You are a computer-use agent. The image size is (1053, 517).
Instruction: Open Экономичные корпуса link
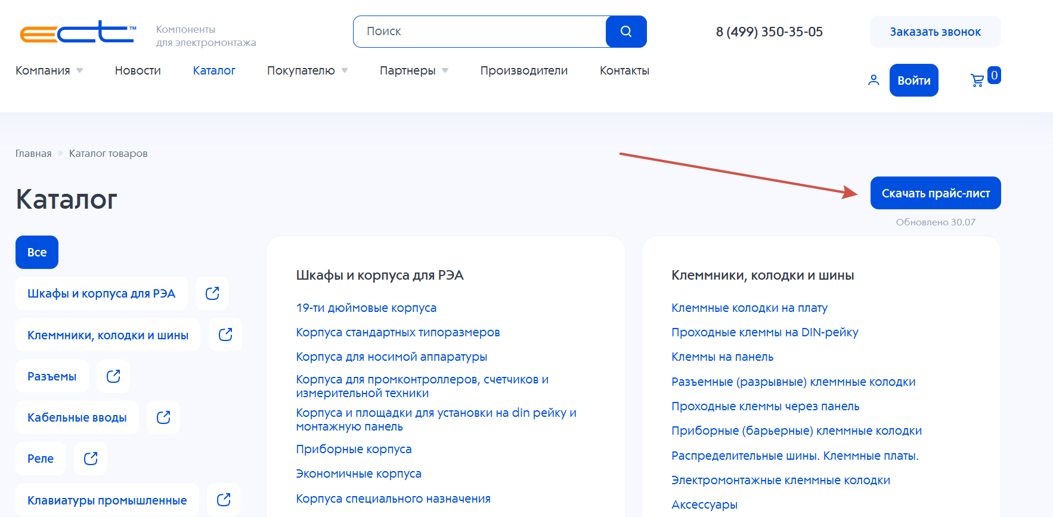point(359,473)
